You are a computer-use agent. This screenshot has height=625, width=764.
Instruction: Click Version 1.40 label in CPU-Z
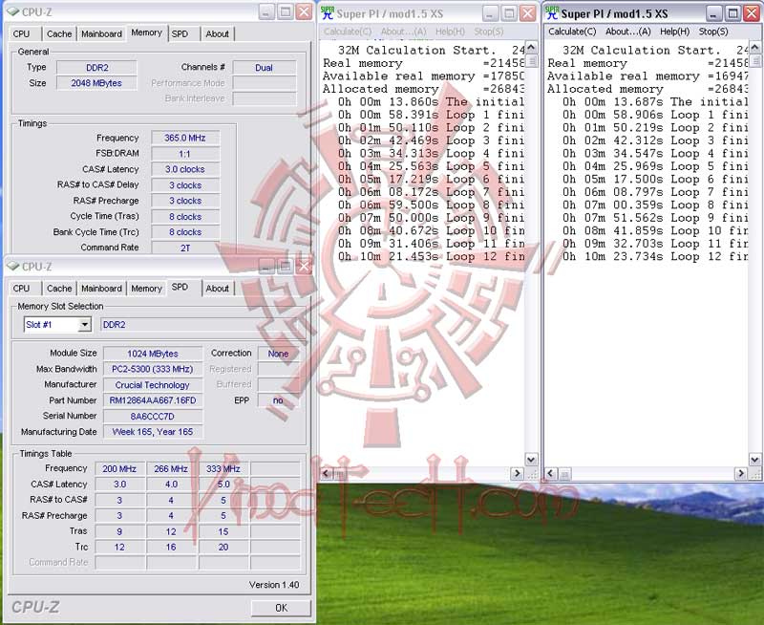pos(274,585)
